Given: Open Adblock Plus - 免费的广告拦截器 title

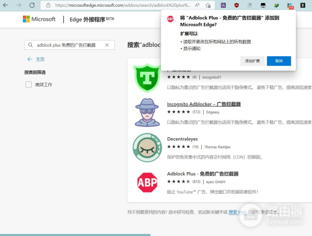Looking at the screenshot, I should click(203, 174).
